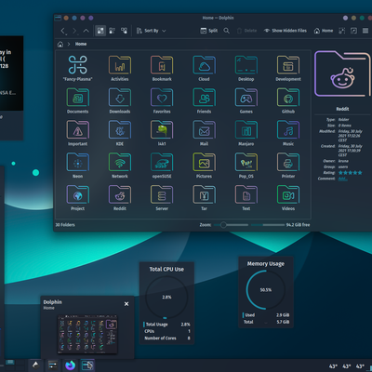Go back with the toolbar back arrow

(63, 31)
